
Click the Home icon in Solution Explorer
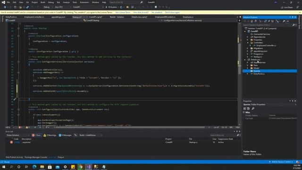click(x=252, y=21)
